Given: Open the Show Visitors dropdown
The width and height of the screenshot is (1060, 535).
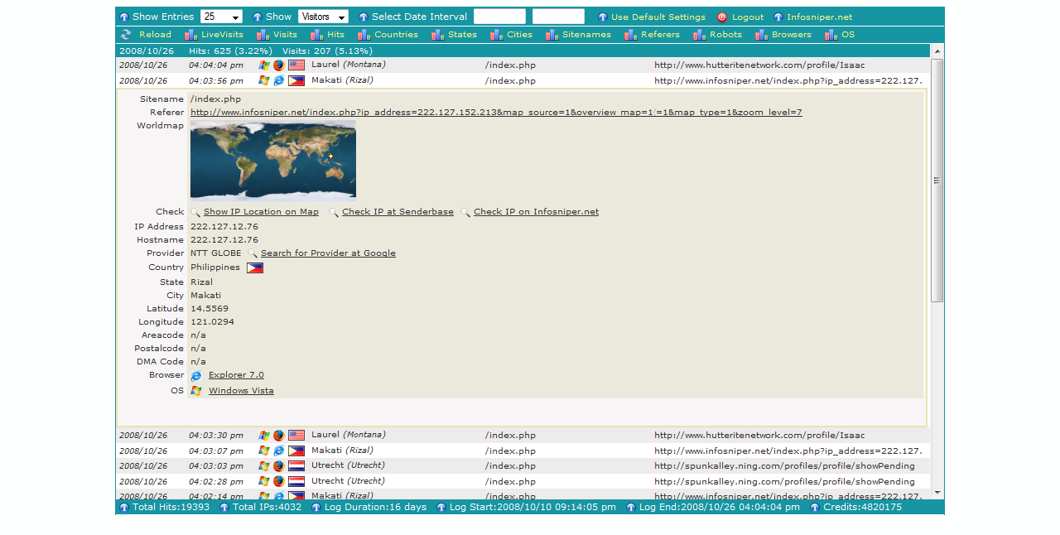Looking at the screenshot, I should (x=323, y=17).
